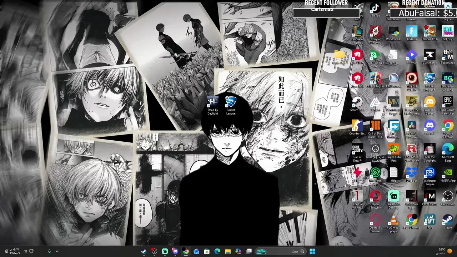Screen dimensions: 457x257
Task: Launch Microsoft Edge from the desktop
Action: click(448, 153)
